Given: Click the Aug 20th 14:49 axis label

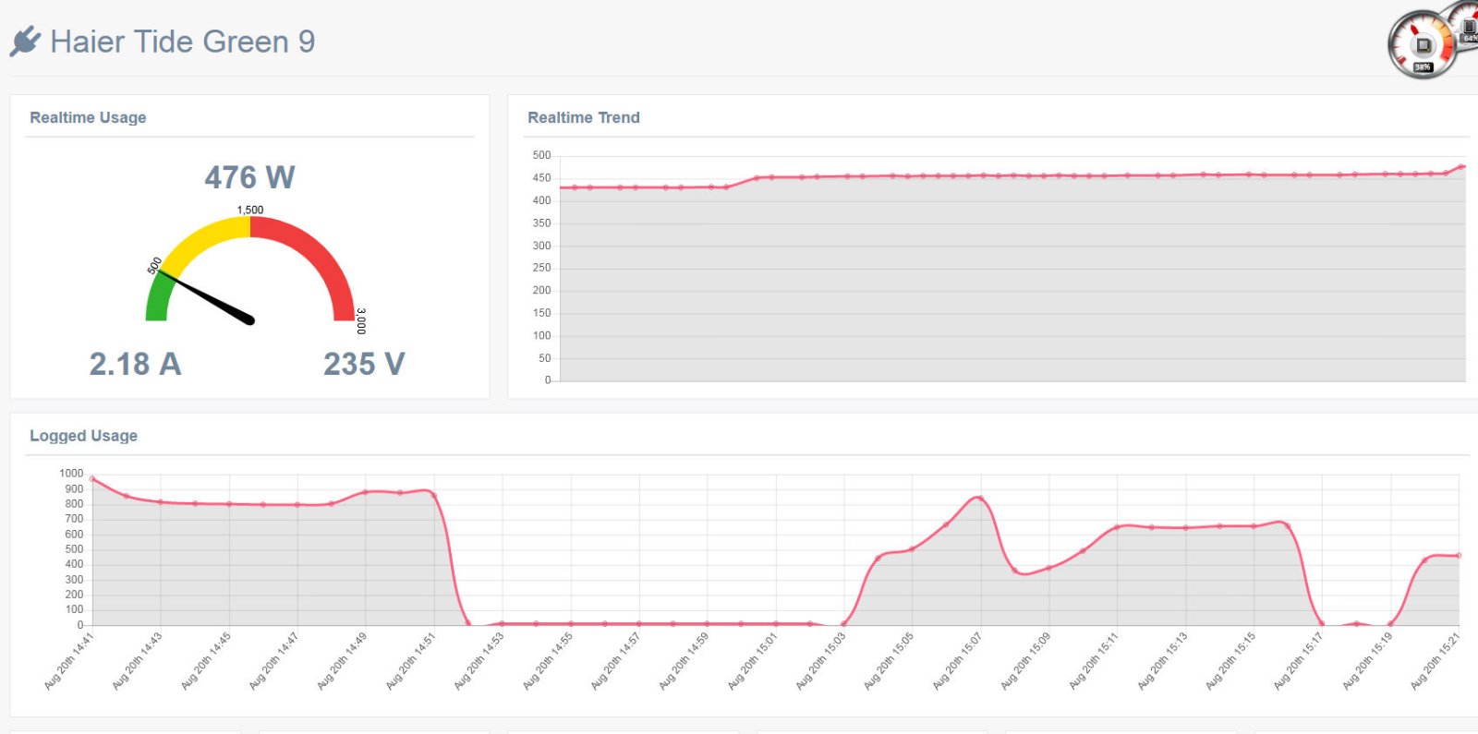Looking at the screenshot, I should tap(342, 661).
